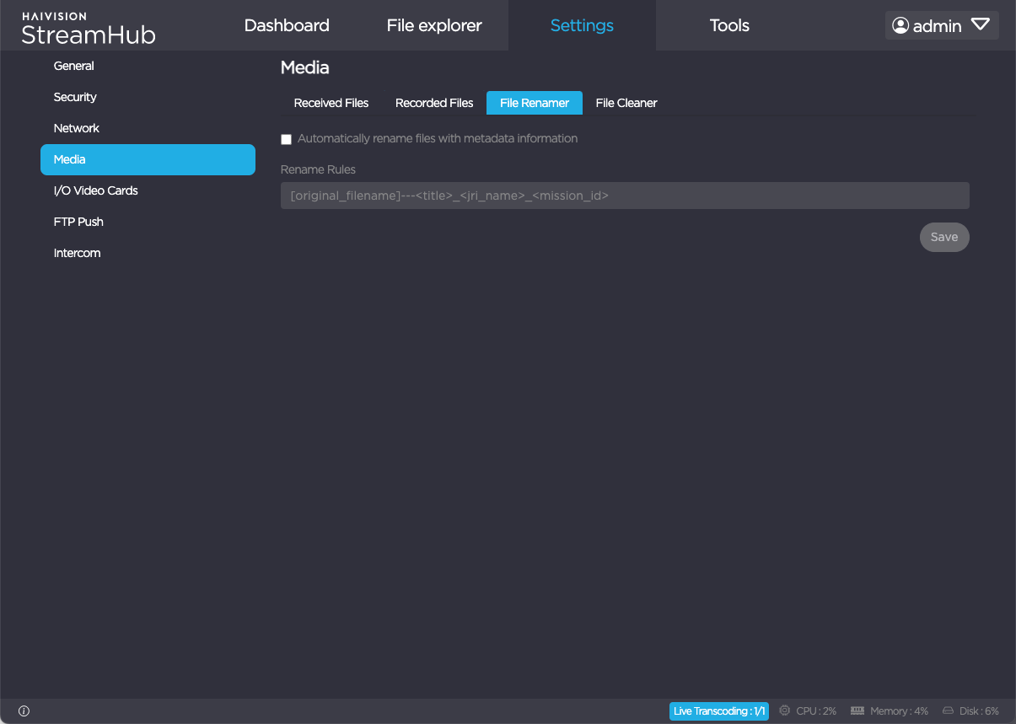Click the info icon in status bar
This screenshot has width=1016, height=724.
coord(24,711)
